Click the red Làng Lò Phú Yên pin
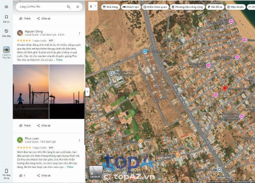Image resolution: width=255 pixels, height=183 pixels. [x=225, y=89]
